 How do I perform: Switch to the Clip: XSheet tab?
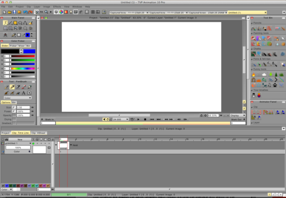point(38,133)
